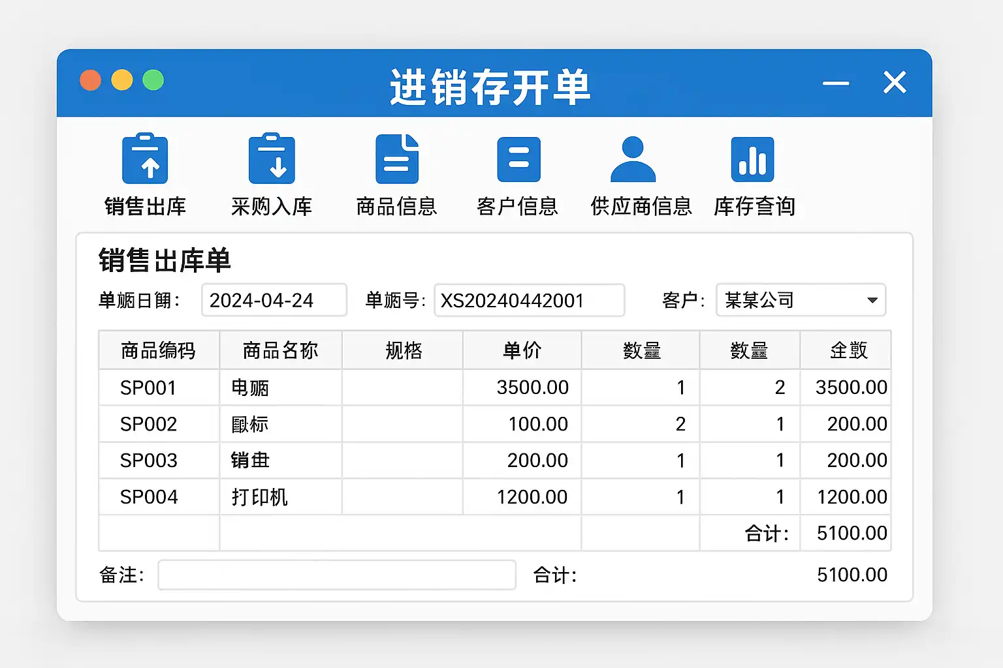Image resolution: width=1003 pixels, height=668 pixels.
Task: Click the 商品编码 column header
Action: 159,350
